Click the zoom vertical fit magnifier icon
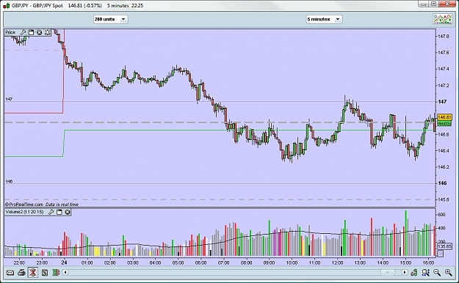The width and height of the screenshot is (459, 283). click(425, 273)
